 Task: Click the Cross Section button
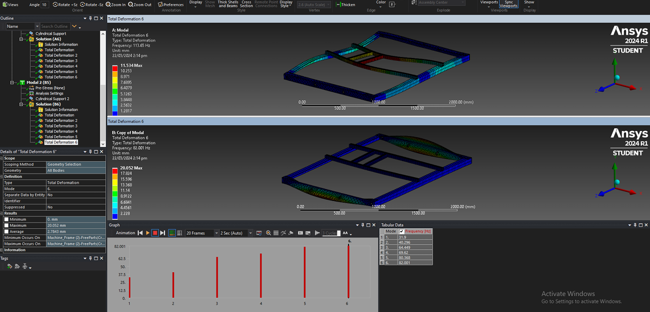click(246, 5)
